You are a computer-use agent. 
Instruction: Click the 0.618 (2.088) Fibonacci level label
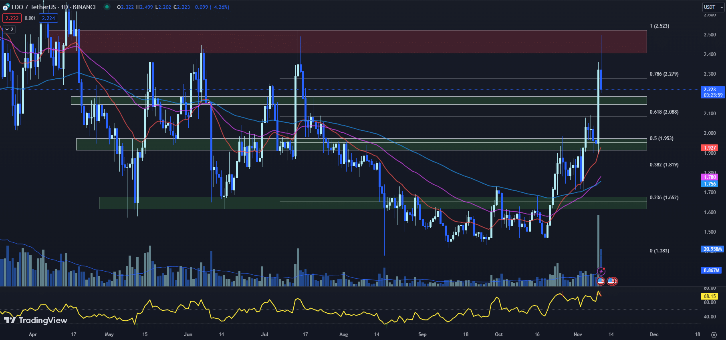664,112
